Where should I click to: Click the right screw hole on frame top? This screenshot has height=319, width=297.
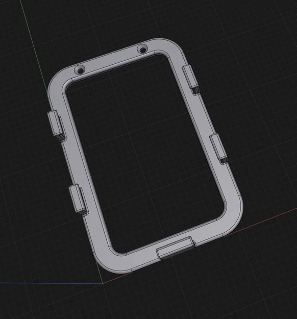click(142, 49)
